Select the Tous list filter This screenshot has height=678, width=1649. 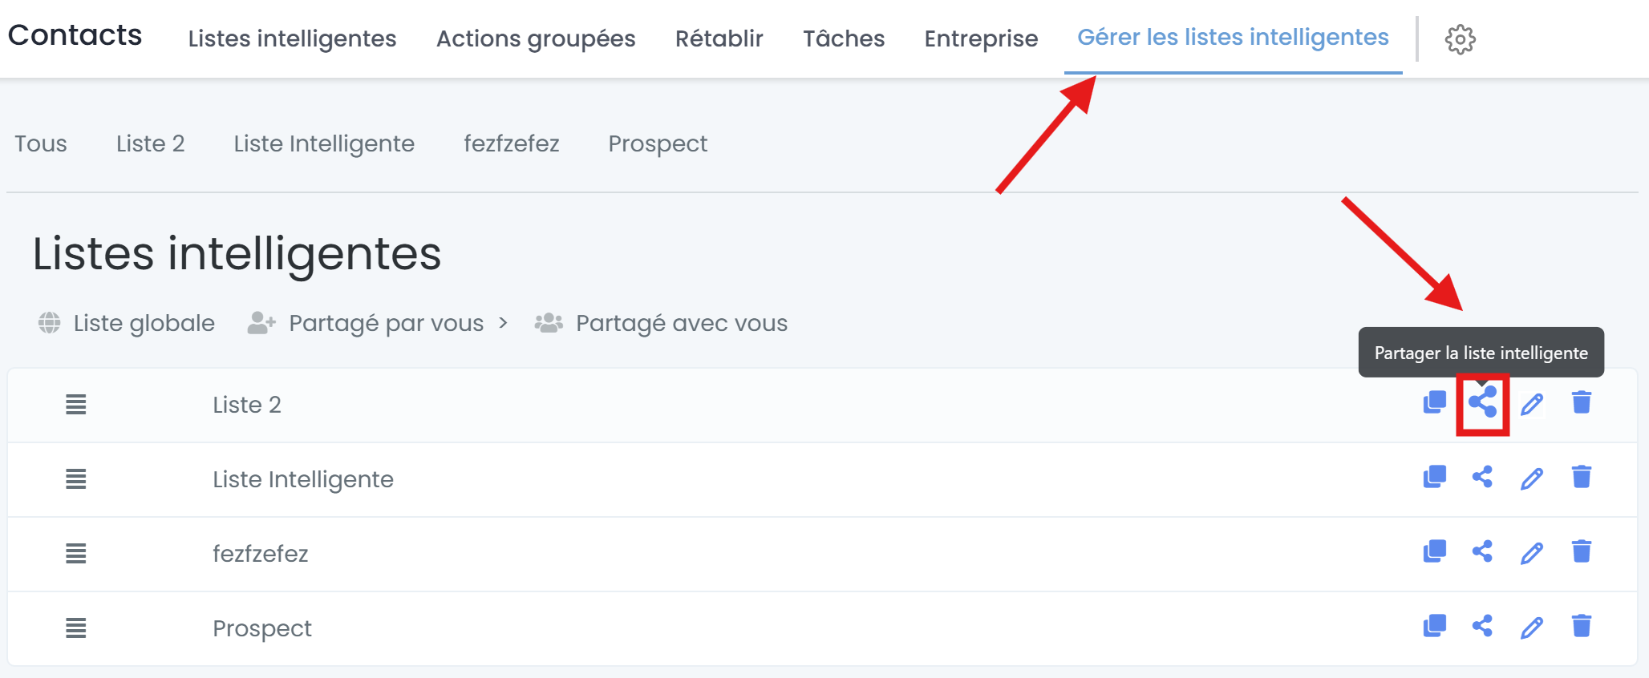(41, 143)
